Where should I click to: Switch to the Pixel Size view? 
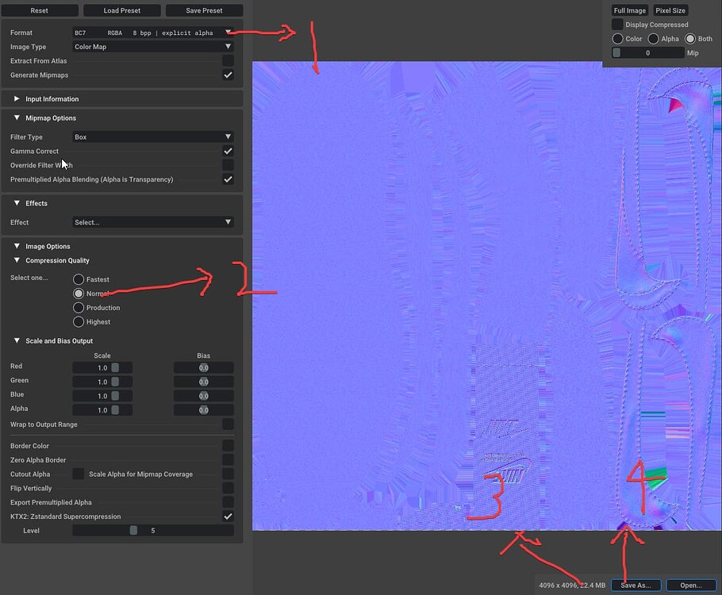point(670,10)
